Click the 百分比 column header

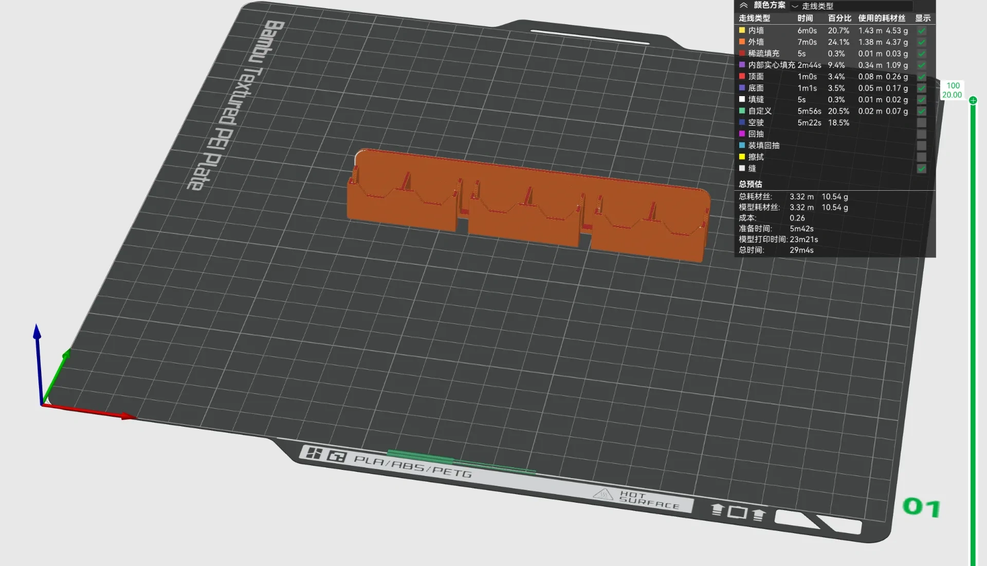[839, 18]
